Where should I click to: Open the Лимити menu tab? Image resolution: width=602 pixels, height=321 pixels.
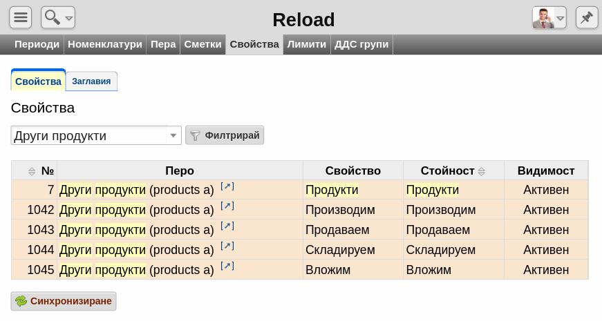coord(306,44)
